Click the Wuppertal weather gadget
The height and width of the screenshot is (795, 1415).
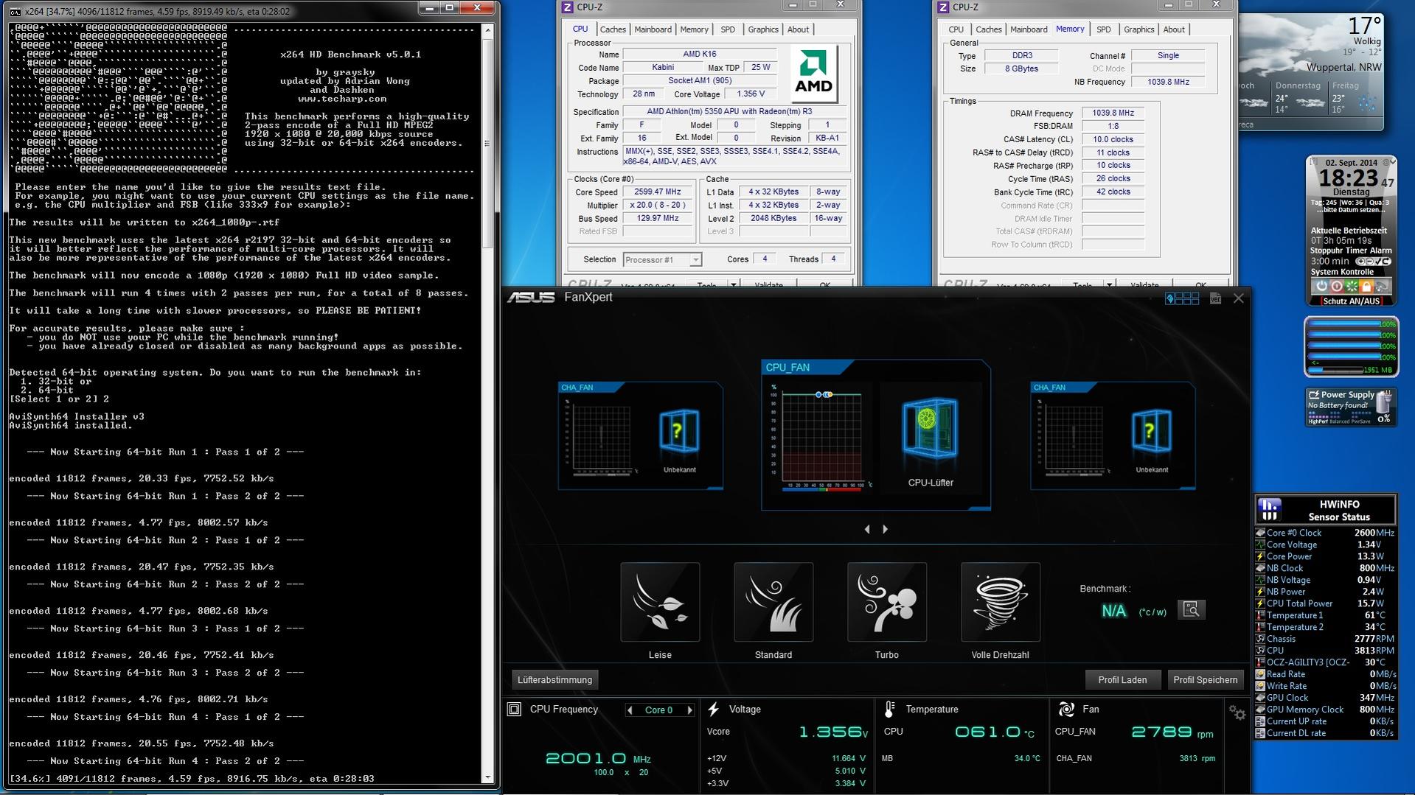point(1311,71)
